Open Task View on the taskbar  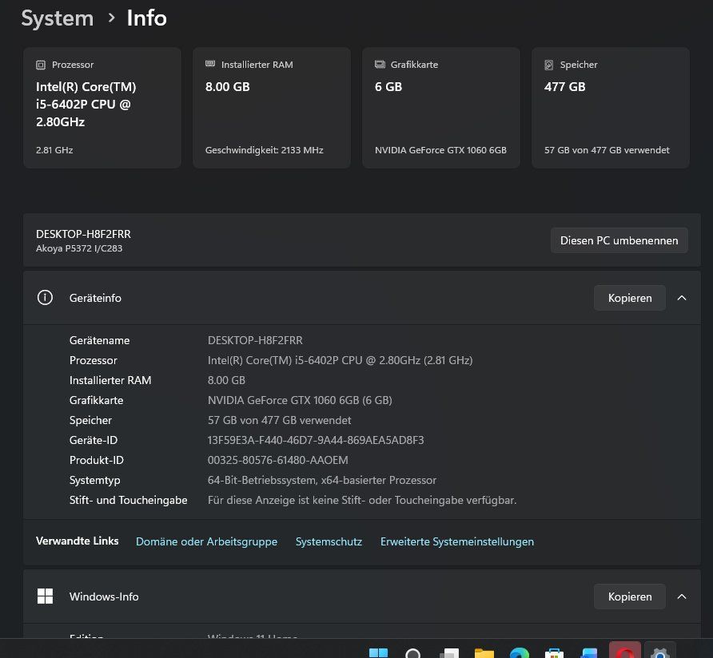pos(449,652)
